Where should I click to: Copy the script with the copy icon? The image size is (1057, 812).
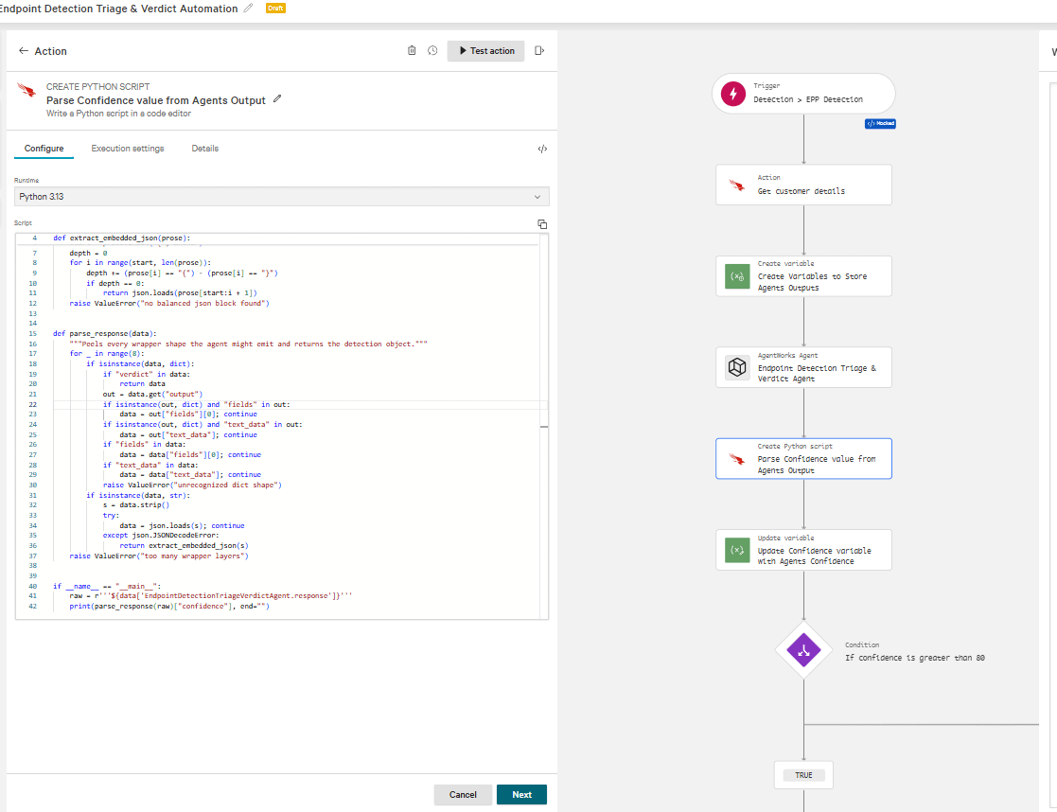[542, 224]
